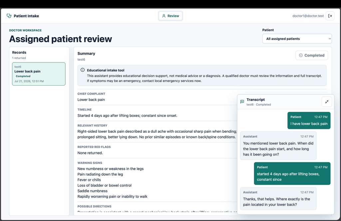The height and width of the screenshot is (221, 341).
Task: Click the chevron arrow of the Patient selector
Action: coord(329,39)
